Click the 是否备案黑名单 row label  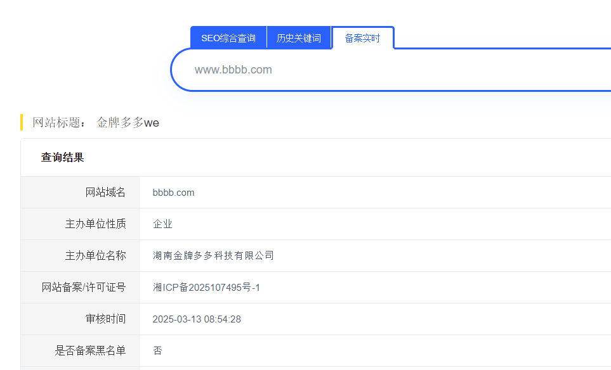(90, 350)
